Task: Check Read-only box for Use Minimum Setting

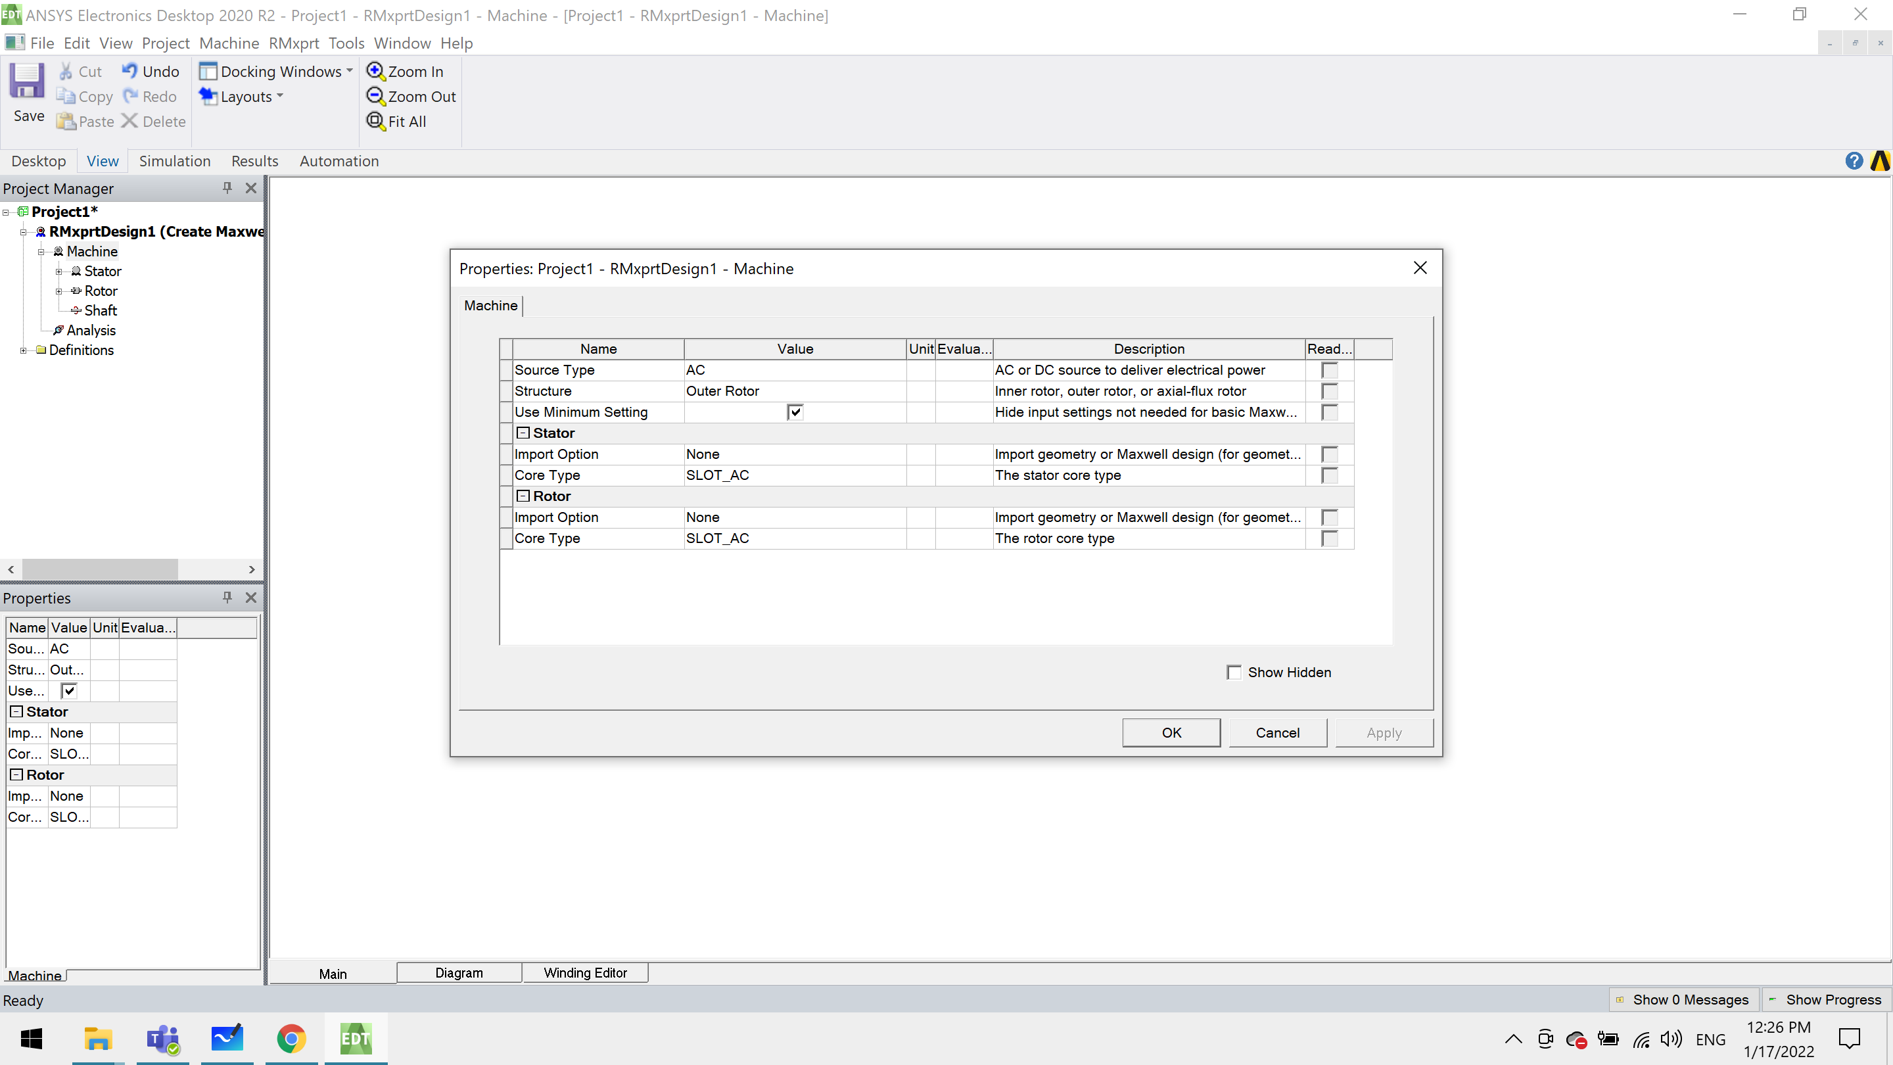Action: click(1329, 412)
